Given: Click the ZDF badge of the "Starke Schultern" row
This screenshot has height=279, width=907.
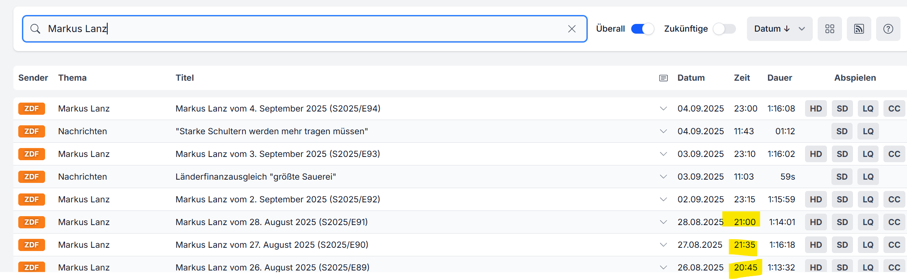Looking at the screenshot, I should 32,131.
